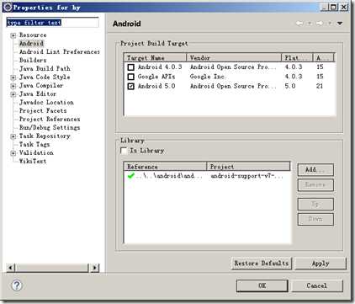Expand the Java Editor node
Image resolution: width=355 pixels, height=304 pixels.
(x=13, y=94)
